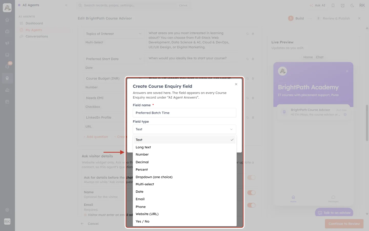Open the inbox icon in left rail
Viewport: 369px width, 231px height.
[x=7, y=55]
